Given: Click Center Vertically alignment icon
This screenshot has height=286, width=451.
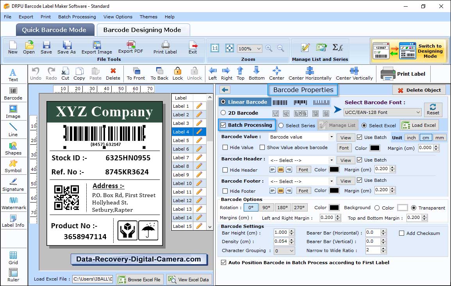Looking at the screenshot, I should [x=354, y=74].
